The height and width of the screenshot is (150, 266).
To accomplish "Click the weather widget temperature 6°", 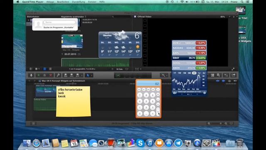I will click(x=138, y=35).
